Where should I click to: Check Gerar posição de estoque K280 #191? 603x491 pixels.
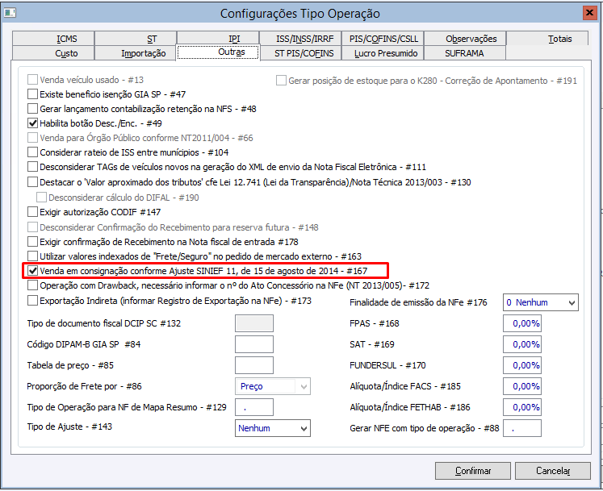281,81
